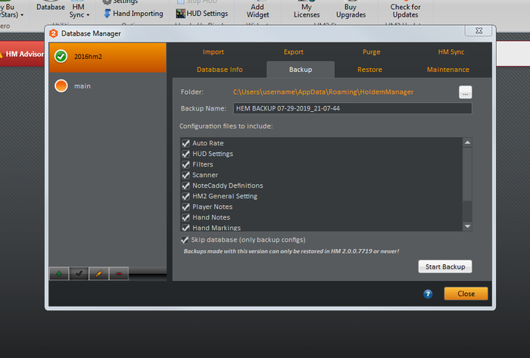
Task: Uncheck the Hand Notes checkbox
Action: [185, 217]
